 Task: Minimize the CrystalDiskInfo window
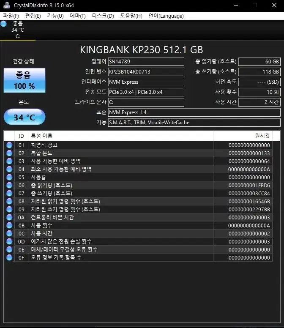point(236,5)
